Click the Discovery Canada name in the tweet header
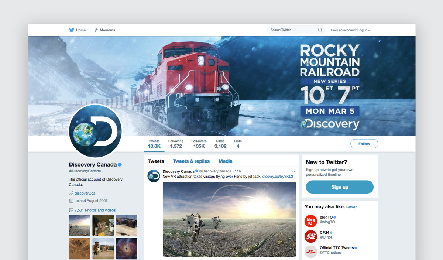 pyautogui.click(x=178, y=171)
